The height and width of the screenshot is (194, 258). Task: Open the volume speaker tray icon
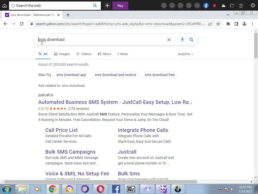pos(233,189)
